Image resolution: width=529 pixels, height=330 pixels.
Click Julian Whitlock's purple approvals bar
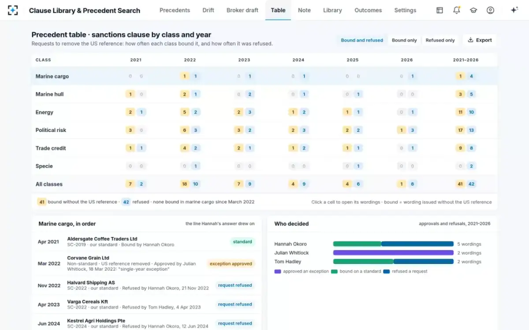(x=393, y=253)
